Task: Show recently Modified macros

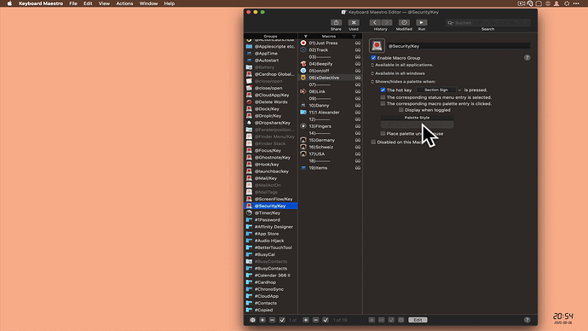Action: pos(404,22)
